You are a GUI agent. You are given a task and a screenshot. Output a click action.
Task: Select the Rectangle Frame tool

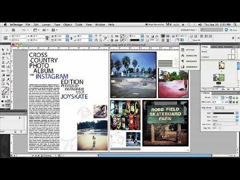3,66
